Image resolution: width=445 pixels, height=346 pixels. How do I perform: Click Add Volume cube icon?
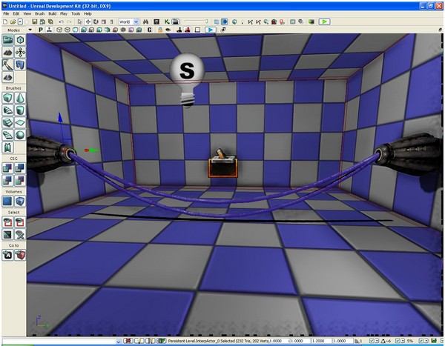20,202
